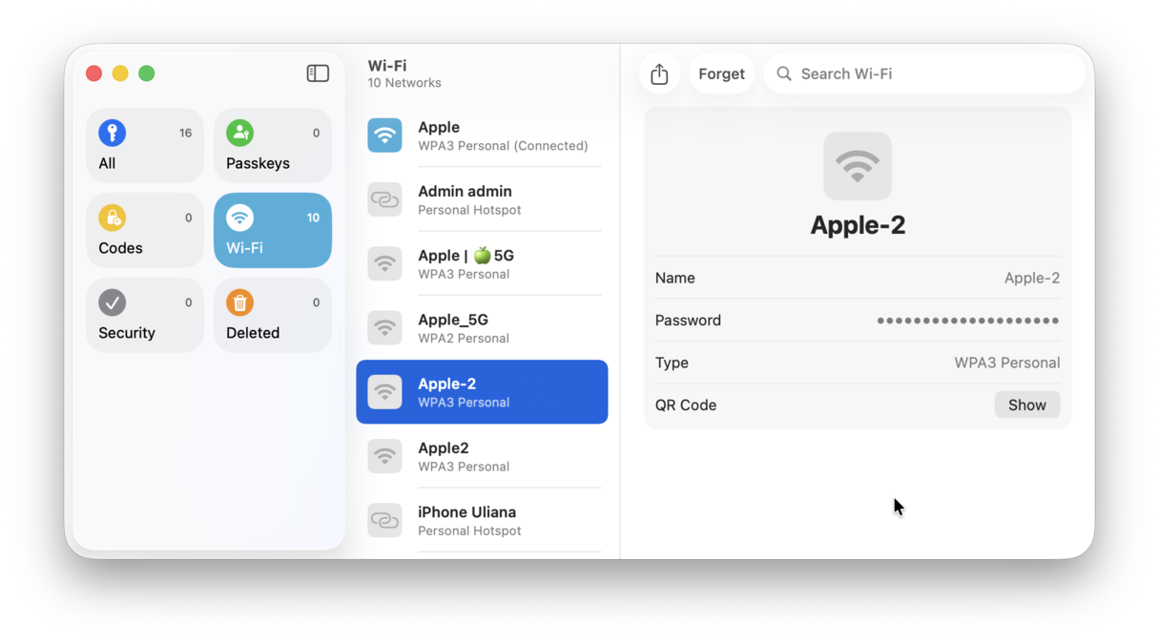Click the 10 Networks subtitle
1159x644 pixels.
(x=404, y=83)
